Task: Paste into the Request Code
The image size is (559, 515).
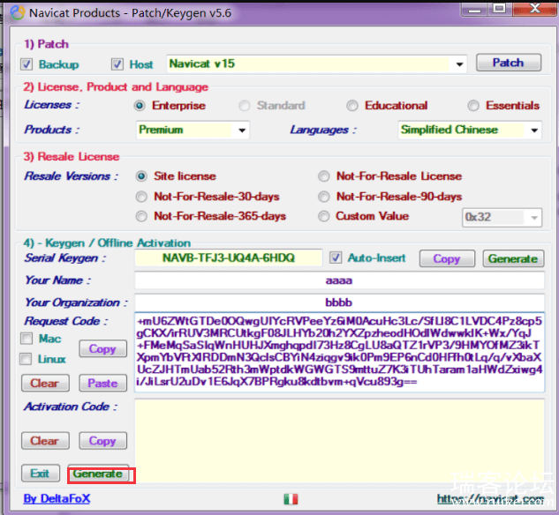Action: 102,383
